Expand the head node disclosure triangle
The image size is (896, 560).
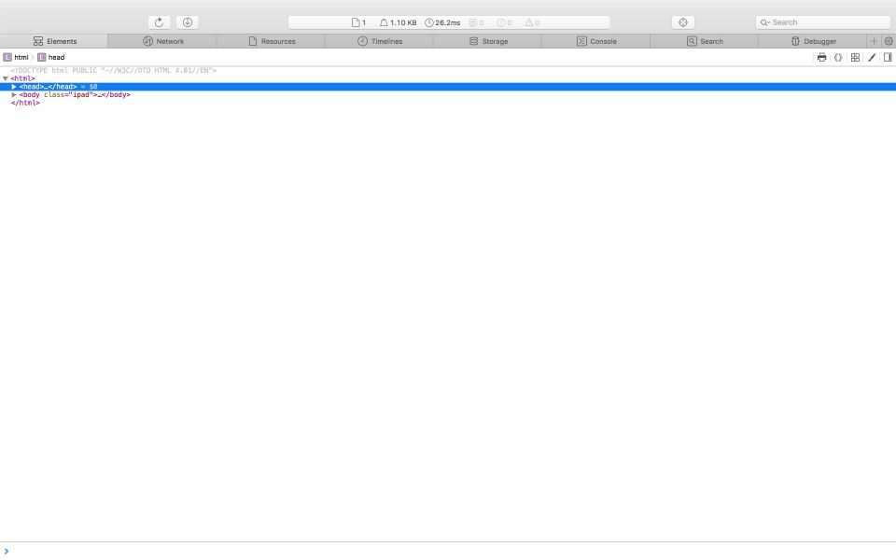tap(14, 86)
